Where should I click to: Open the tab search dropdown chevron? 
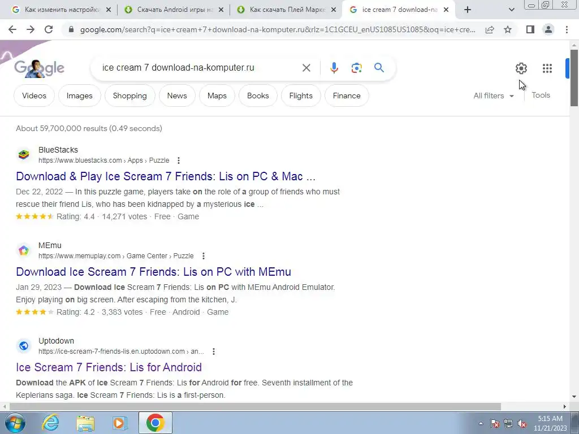[511, 10]
